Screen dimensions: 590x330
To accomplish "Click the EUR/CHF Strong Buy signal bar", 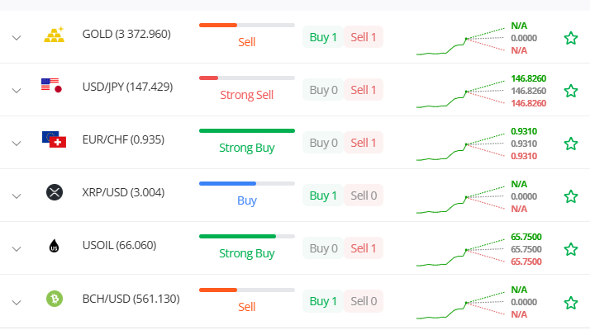I will tap(247, 131).
